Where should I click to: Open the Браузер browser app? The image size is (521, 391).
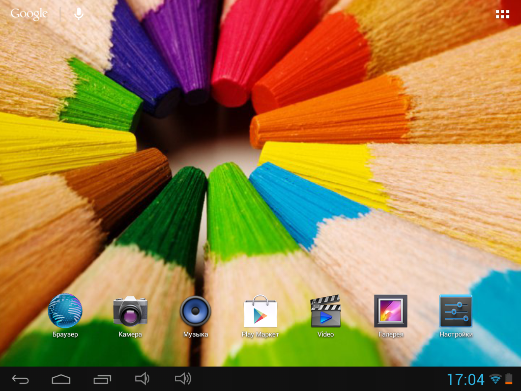pyautogui.click(x=65, y=315)
